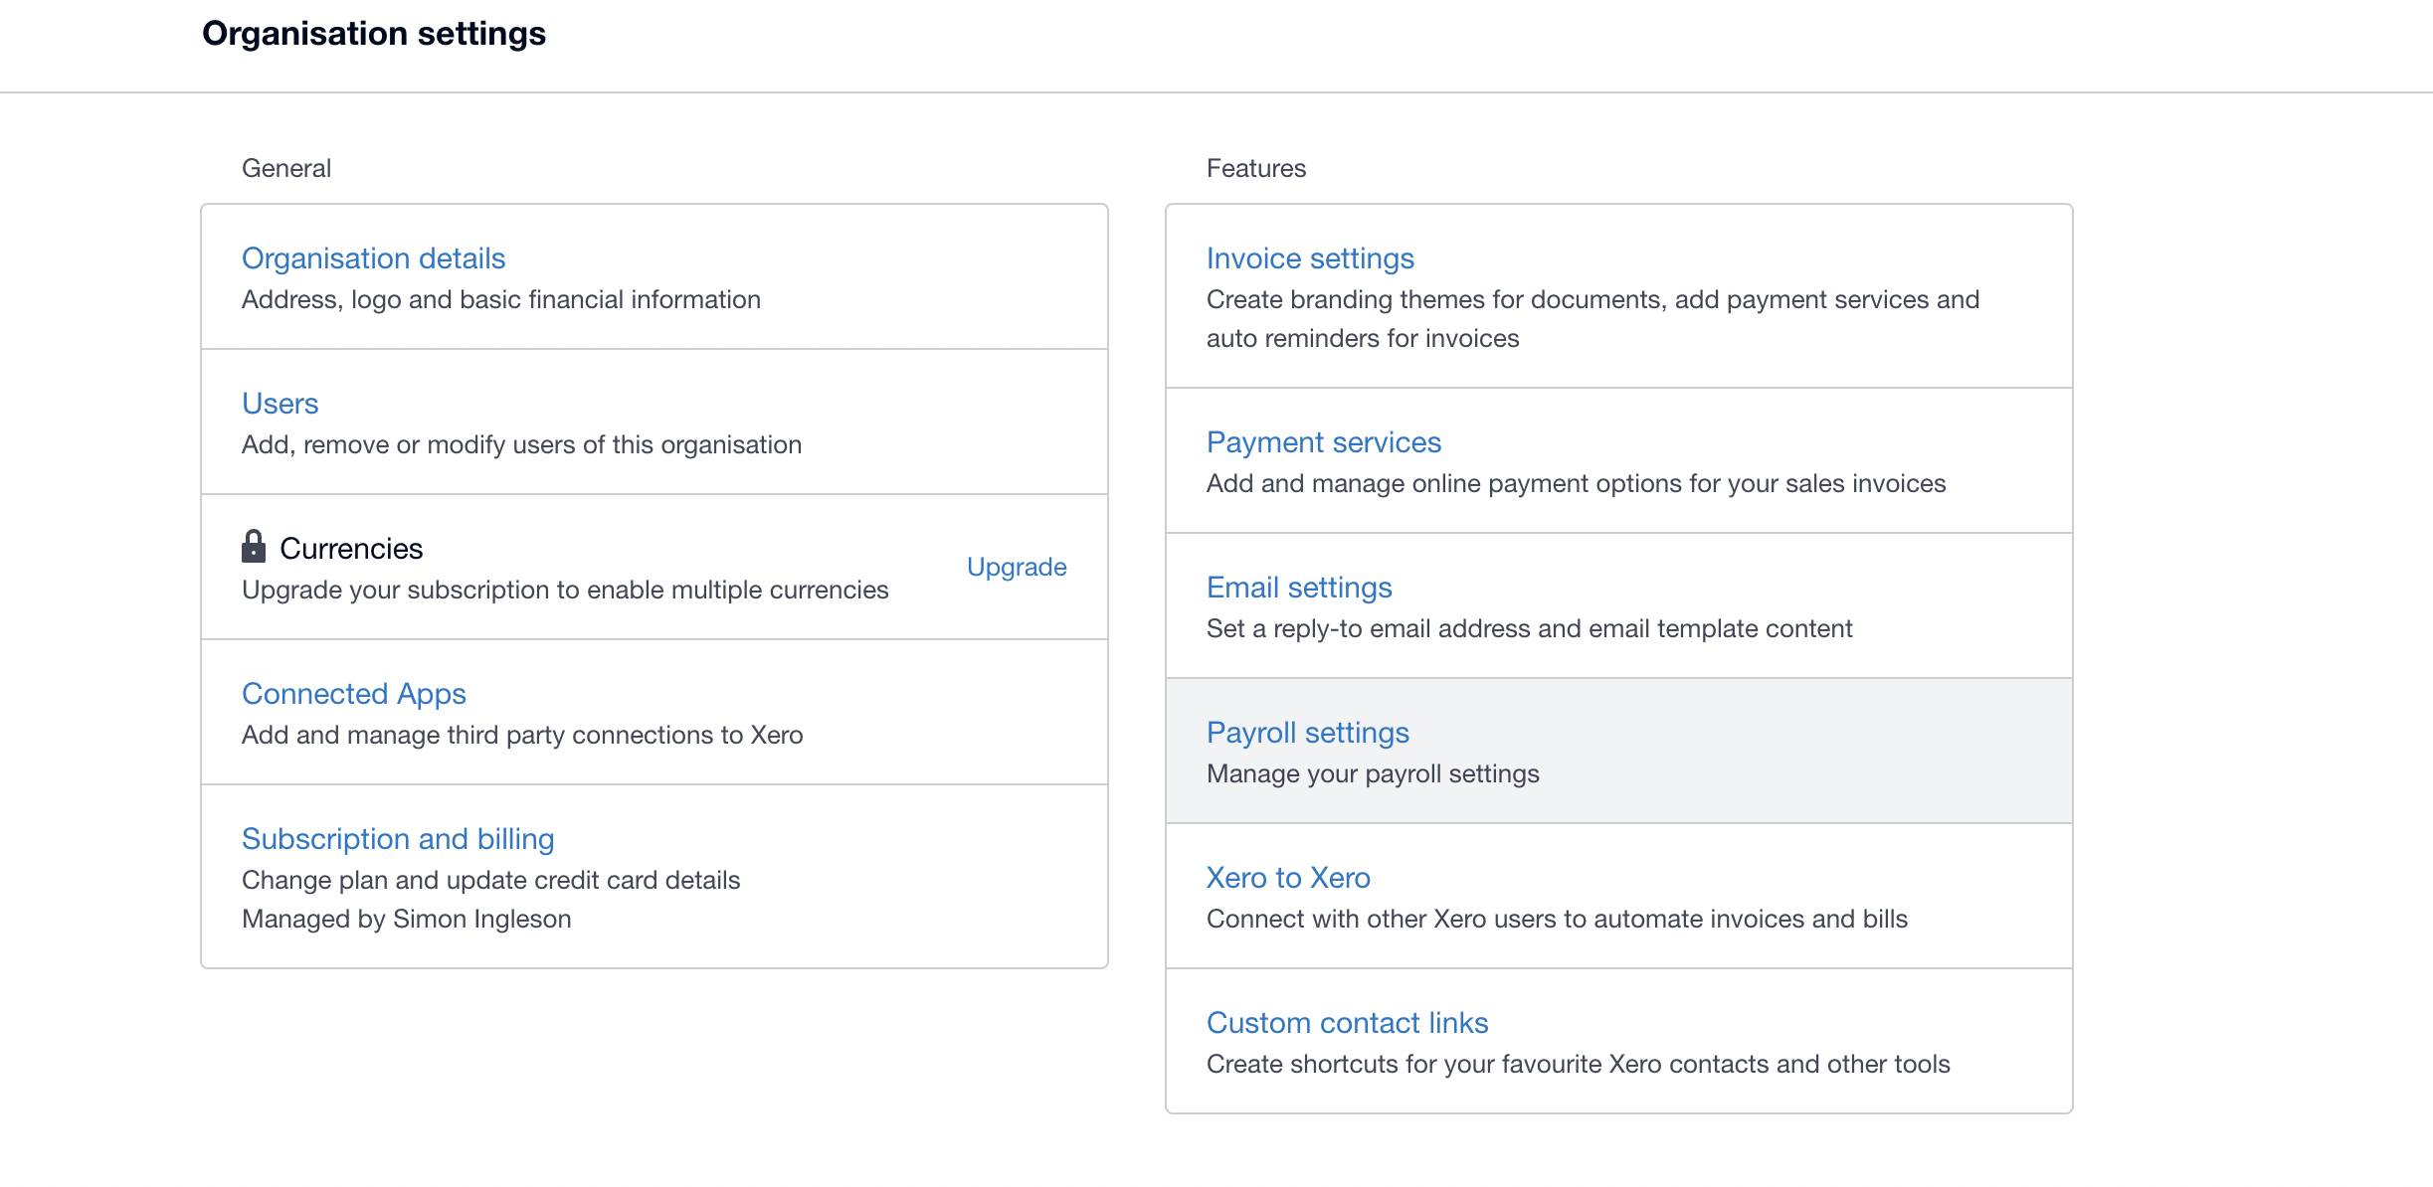The image size is (2433, 1187).
Task: Click 'Manage your payroll settings' description
Action: tap(1373, 773)
